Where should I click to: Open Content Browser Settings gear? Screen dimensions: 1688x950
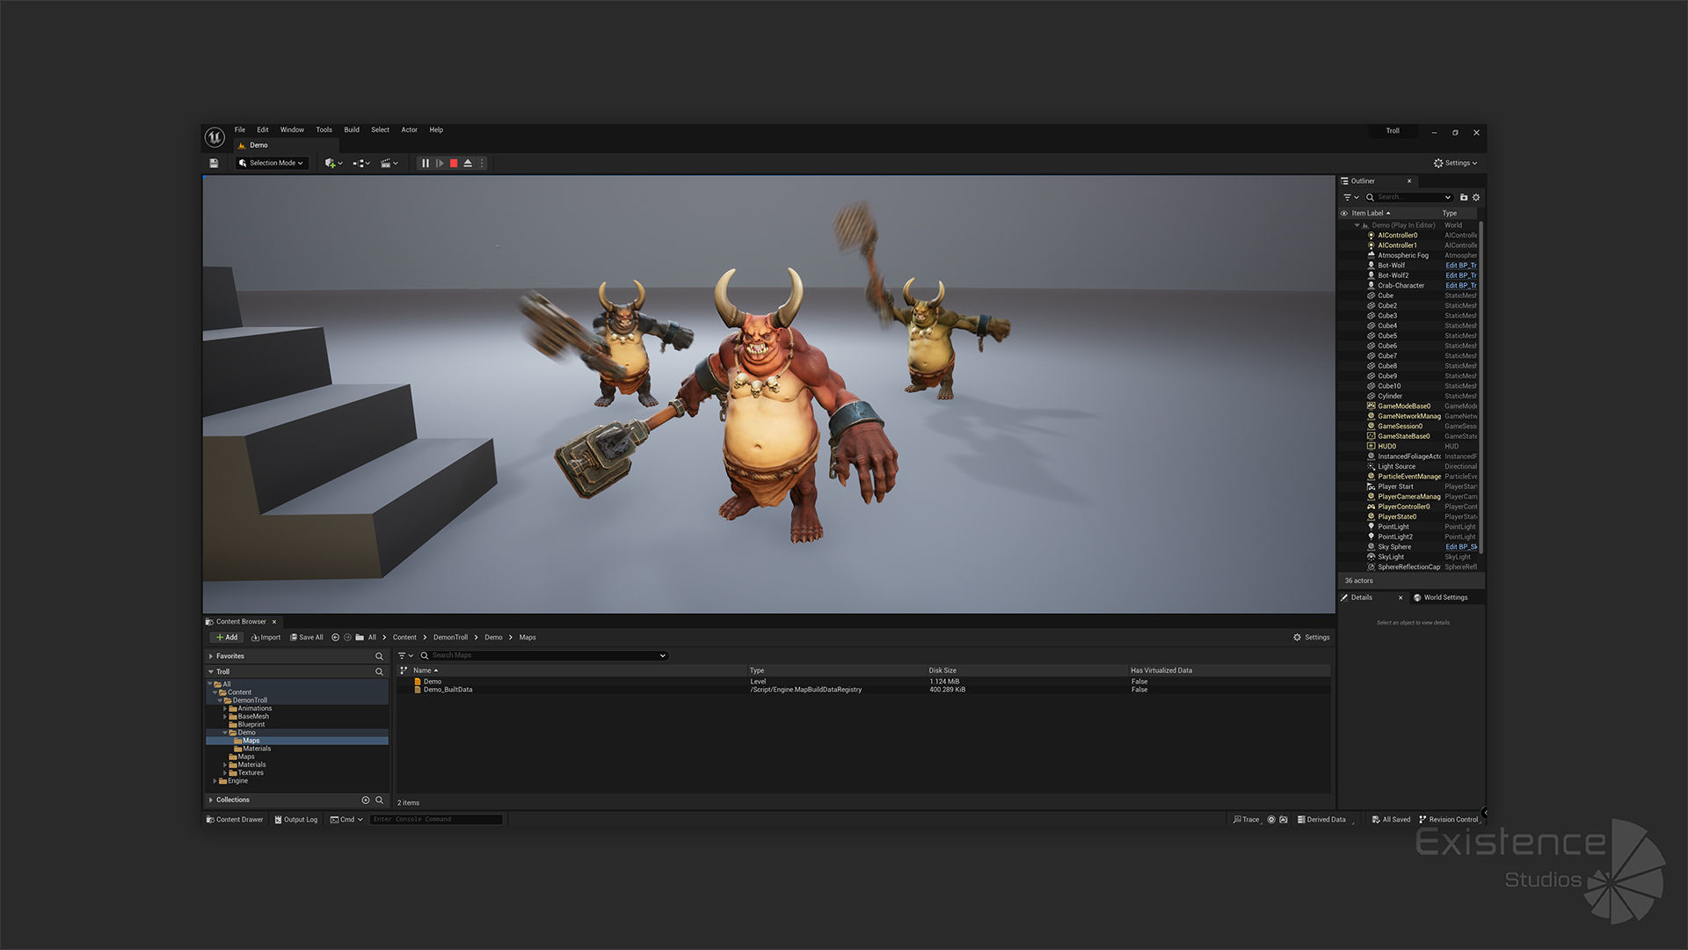[x=1311, y=638]
